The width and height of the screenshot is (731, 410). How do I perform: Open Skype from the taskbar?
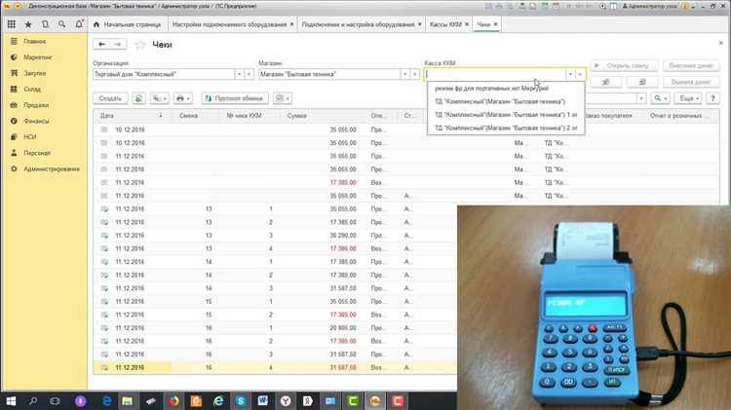point(241,400)
